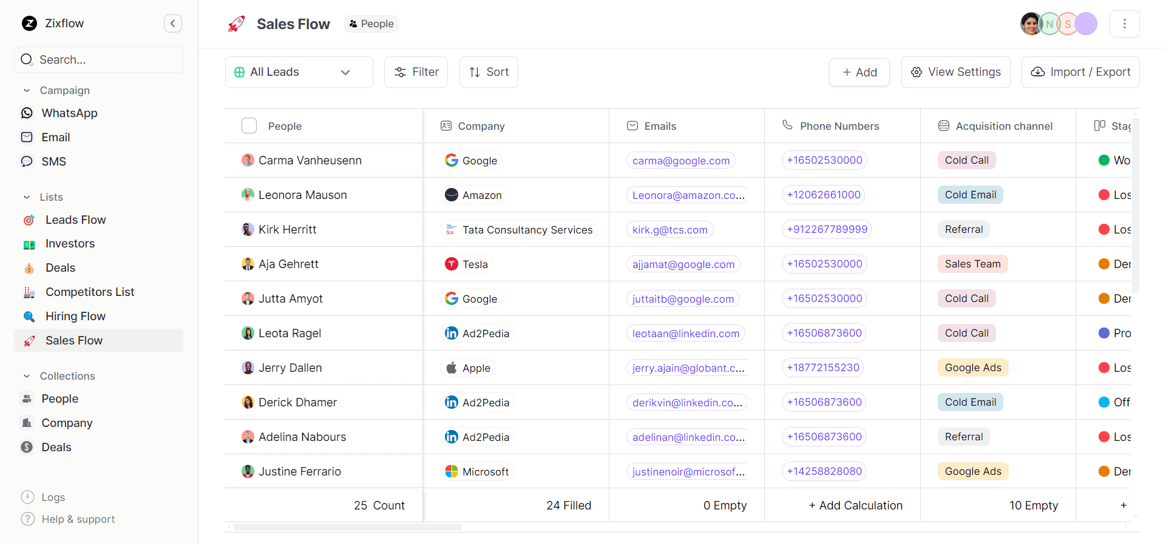Open the Import / Export button
1166x544 pixels.
1080,72
